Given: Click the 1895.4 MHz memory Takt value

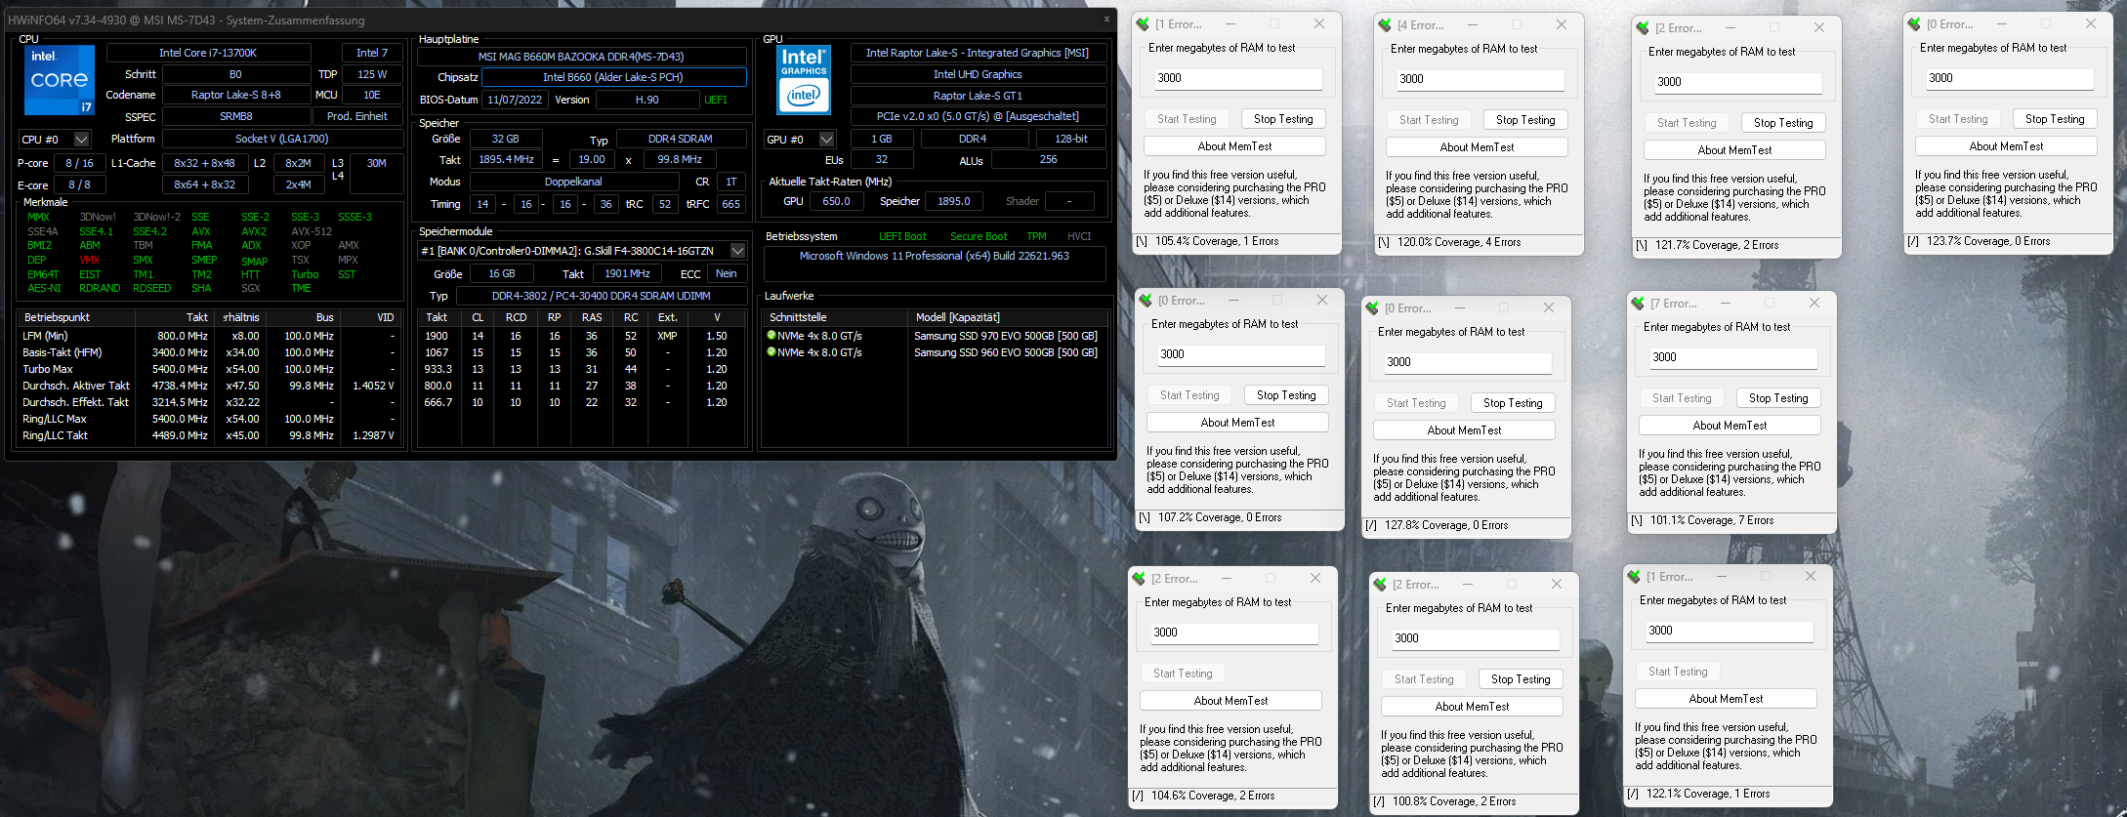Looking at the screenshot, I should point(506,159).
